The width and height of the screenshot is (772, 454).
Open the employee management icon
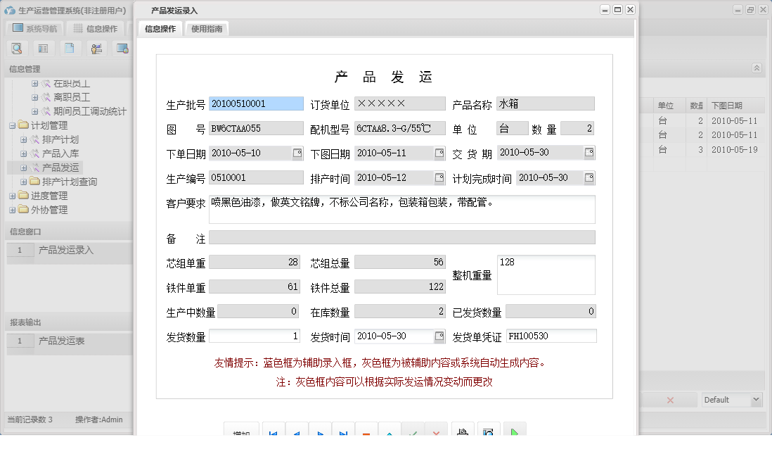tap(96, 48)
